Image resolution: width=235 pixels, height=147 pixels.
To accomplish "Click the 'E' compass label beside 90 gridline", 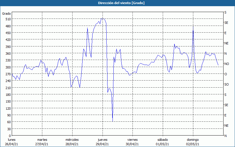I will coord(225,115).
